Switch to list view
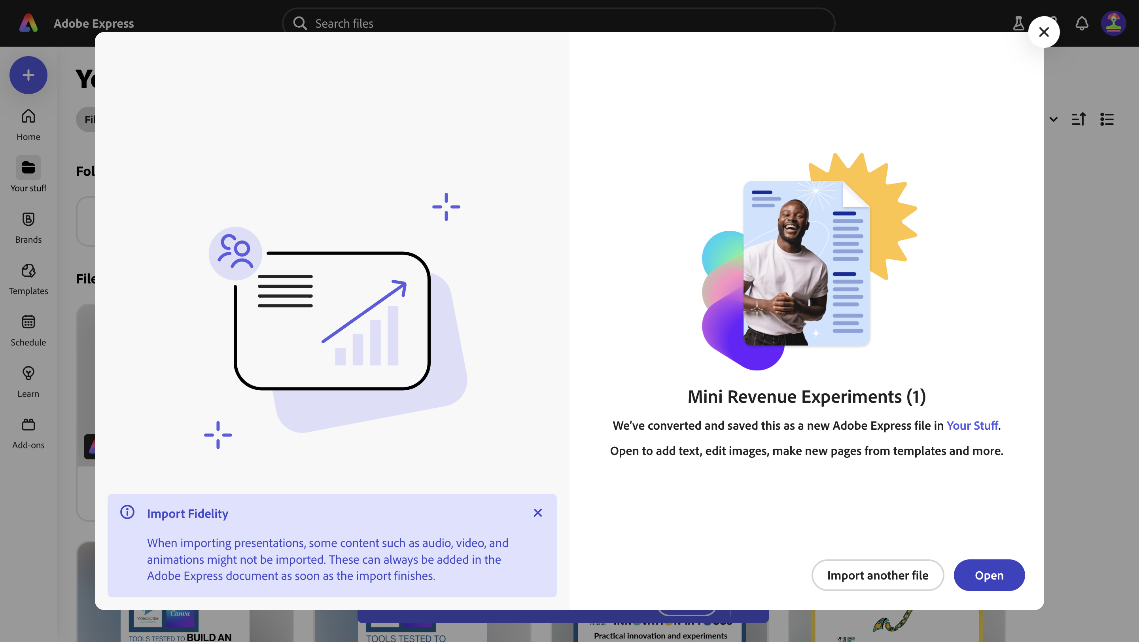1139x642 pixels. pos(1107,119)
